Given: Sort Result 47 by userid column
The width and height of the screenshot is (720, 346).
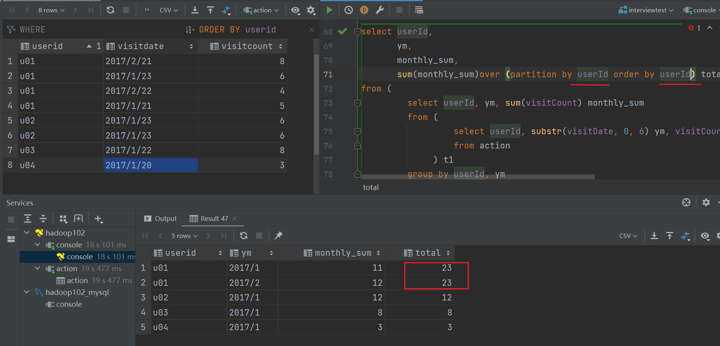Looking at the screenshot, I should tap(189, 253).
